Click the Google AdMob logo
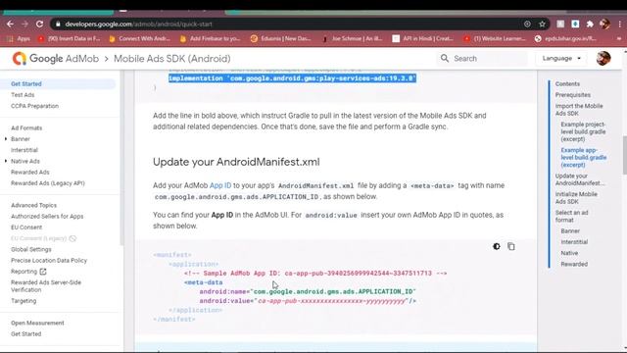Screen dimensions: 627x353 56,59
